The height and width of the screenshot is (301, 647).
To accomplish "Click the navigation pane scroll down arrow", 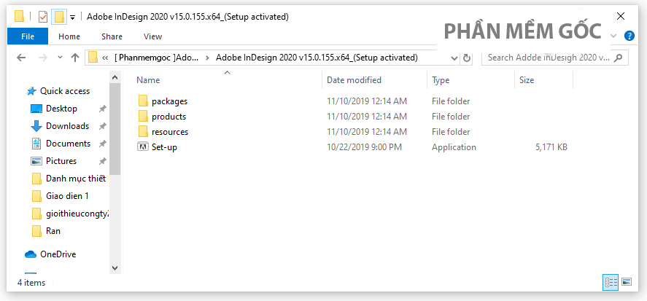I will 115,268.
